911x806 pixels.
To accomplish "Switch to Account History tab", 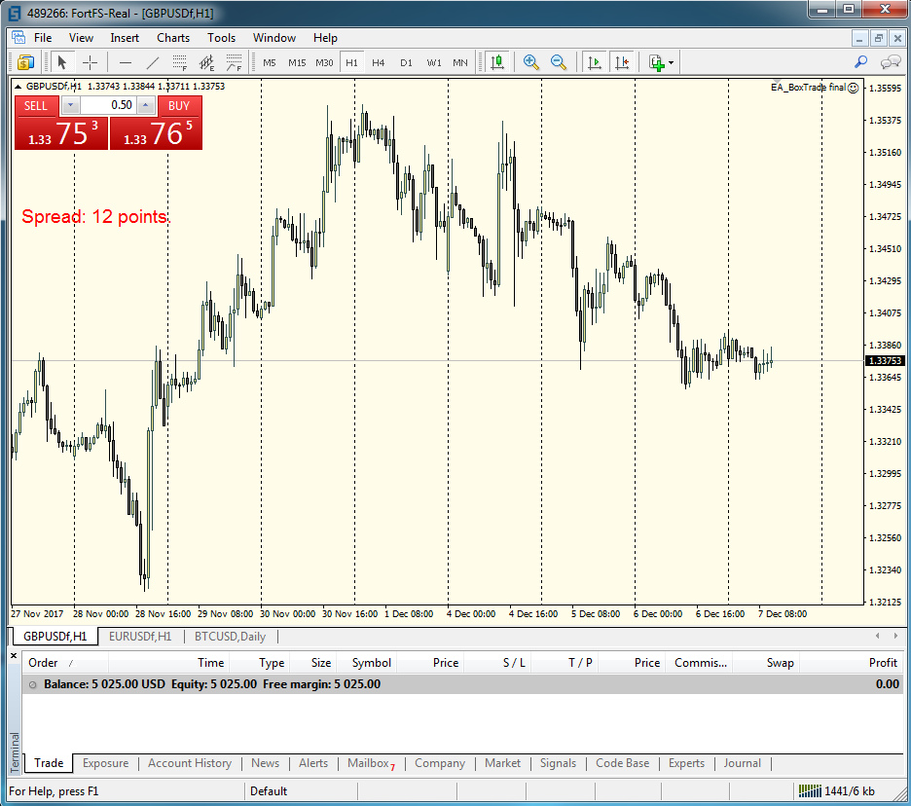I will point(190,763).
